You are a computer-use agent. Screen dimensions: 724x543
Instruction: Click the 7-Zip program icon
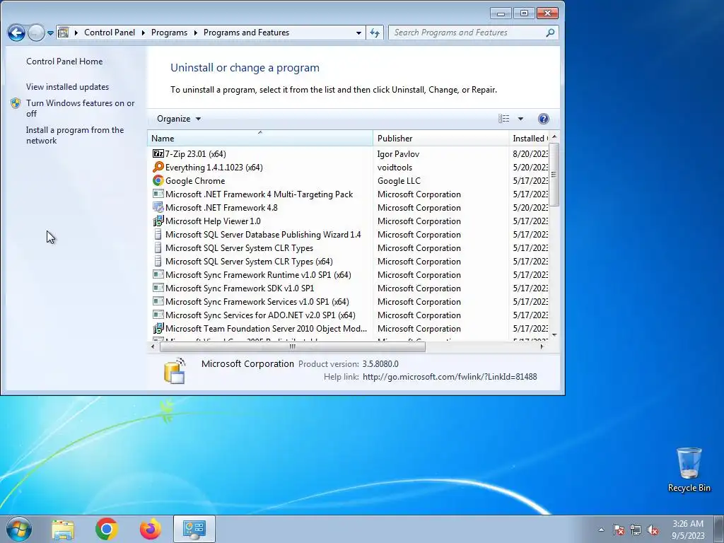click(x=158, y=153)
